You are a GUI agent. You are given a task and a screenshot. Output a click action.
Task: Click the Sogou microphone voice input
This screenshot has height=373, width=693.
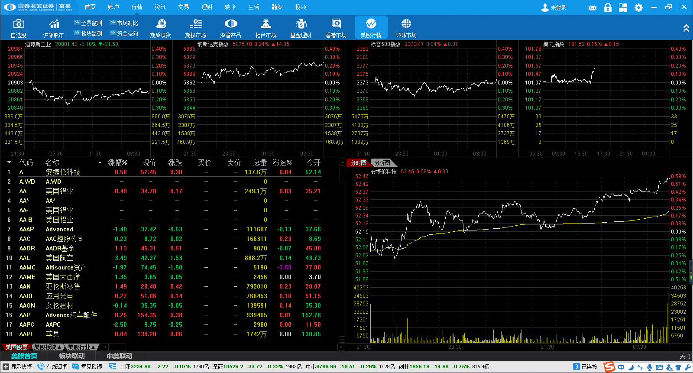(649, 367)
